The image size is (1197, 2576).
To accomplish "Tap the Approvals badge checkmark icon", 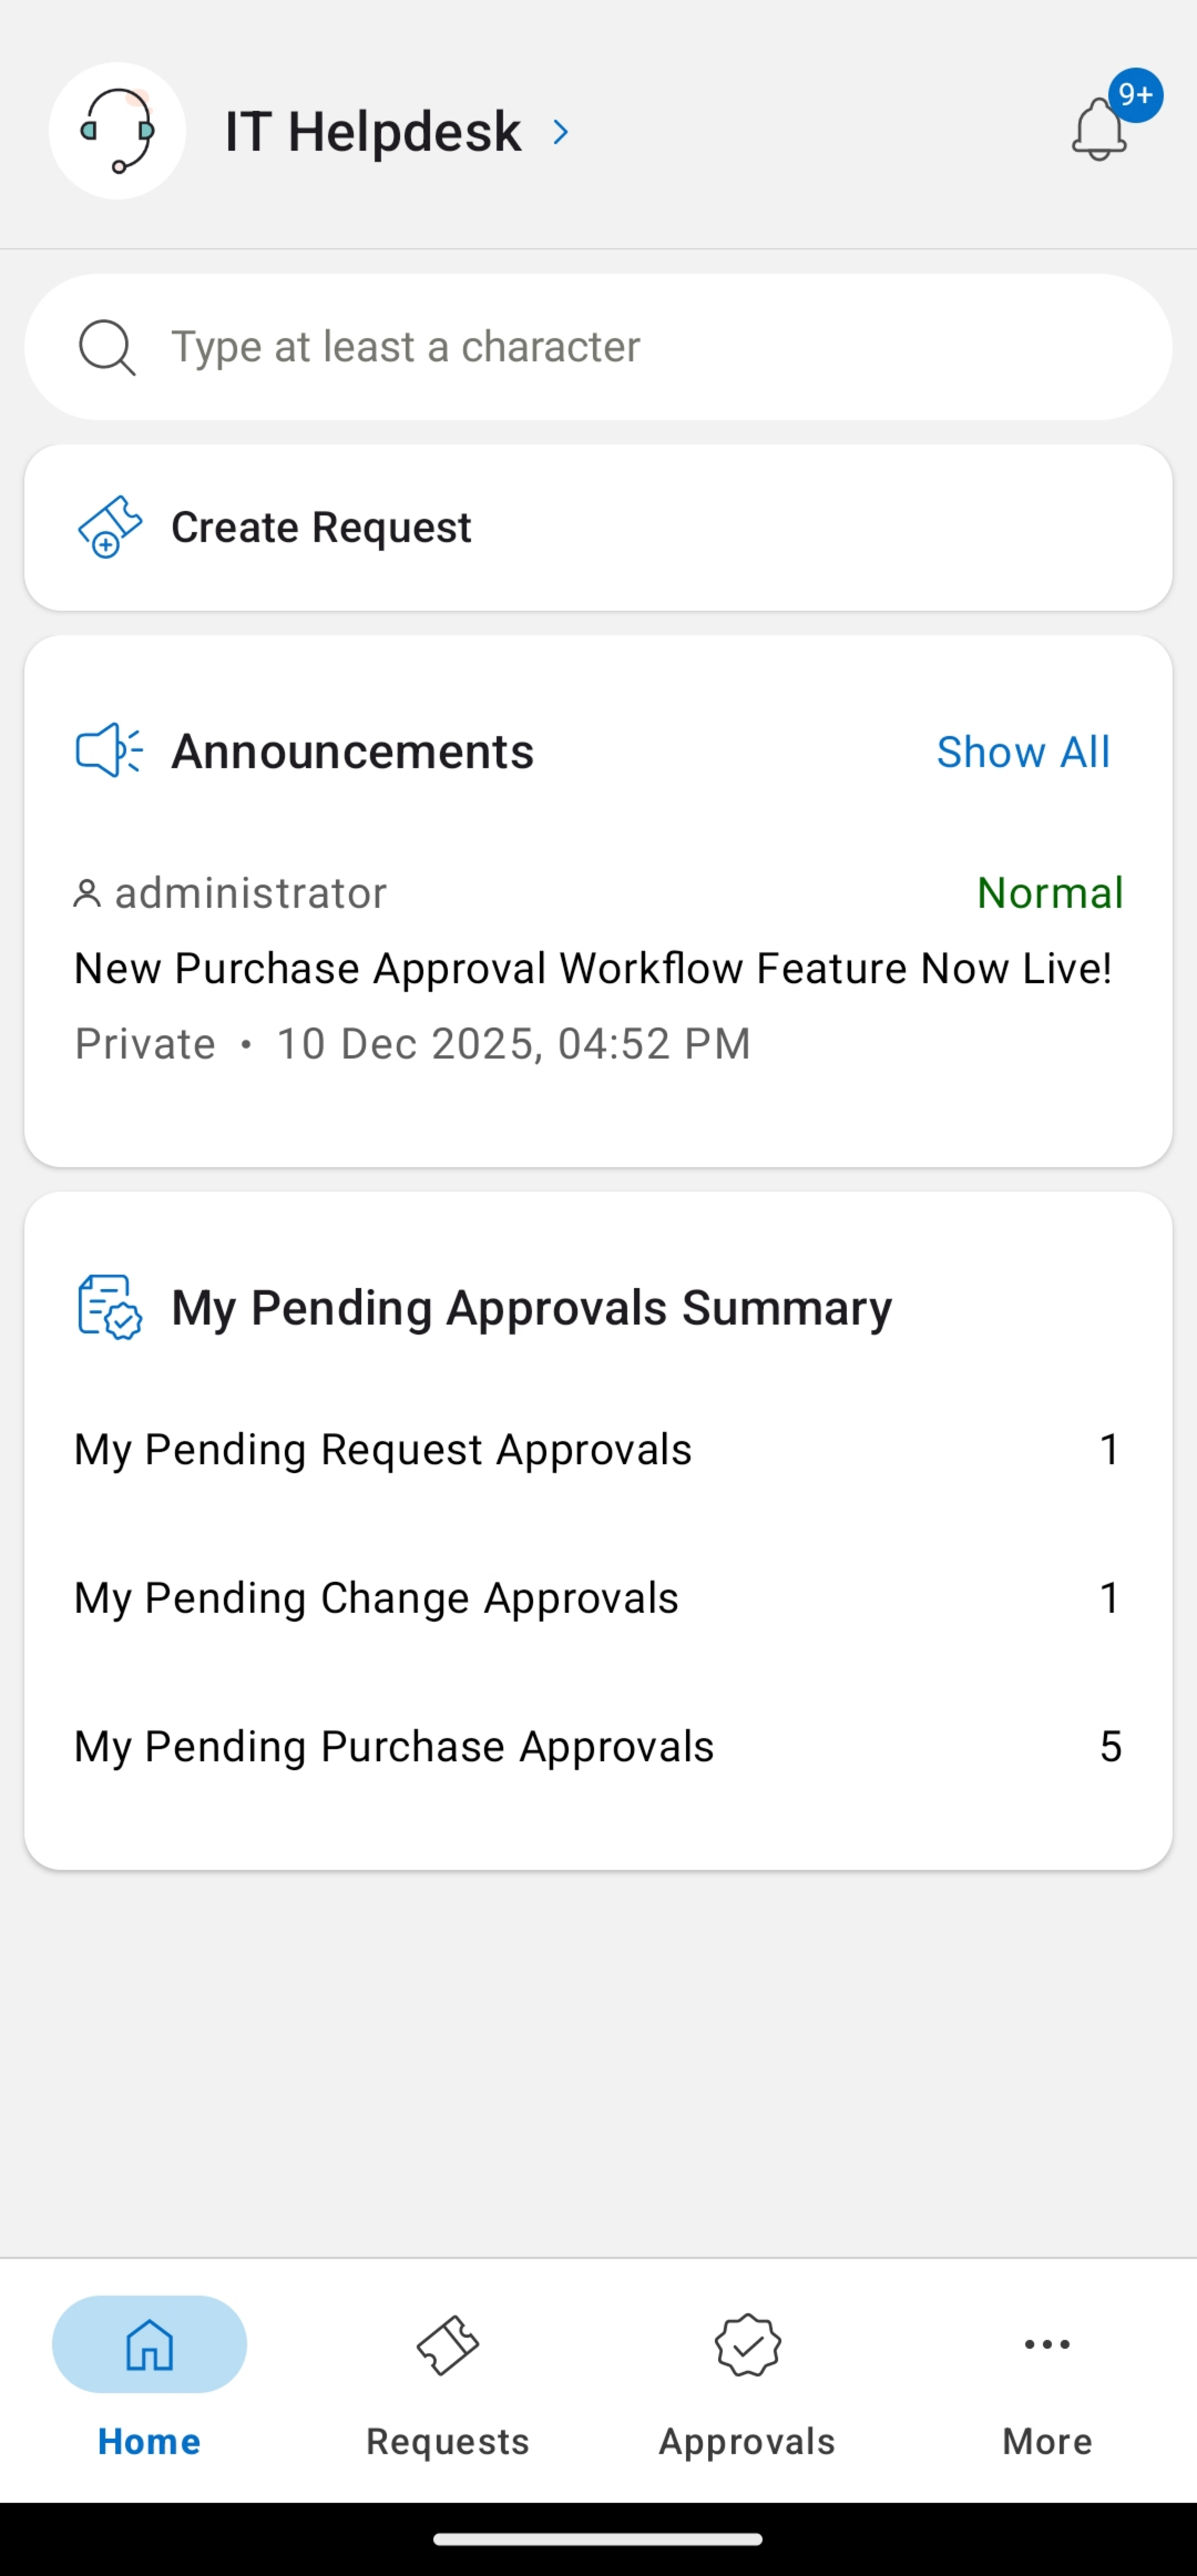I will point(747,2344).
